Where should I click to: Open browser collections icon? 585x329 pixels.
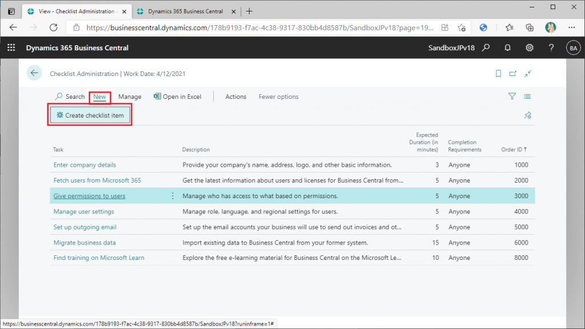[530, 27]
